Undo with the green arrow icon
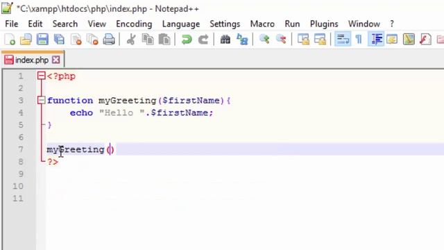The image size is (444, 250). pyautogui.click(x=187, y=40)
